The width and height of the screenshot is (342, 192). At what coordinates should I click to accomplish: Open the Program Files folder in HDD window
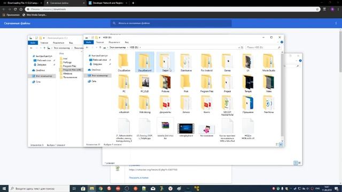pos(207,83)
